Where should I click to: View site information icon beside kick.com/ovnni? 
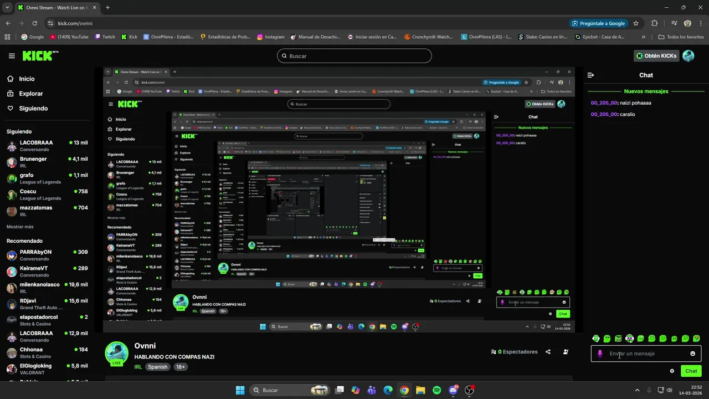[50, 23]
